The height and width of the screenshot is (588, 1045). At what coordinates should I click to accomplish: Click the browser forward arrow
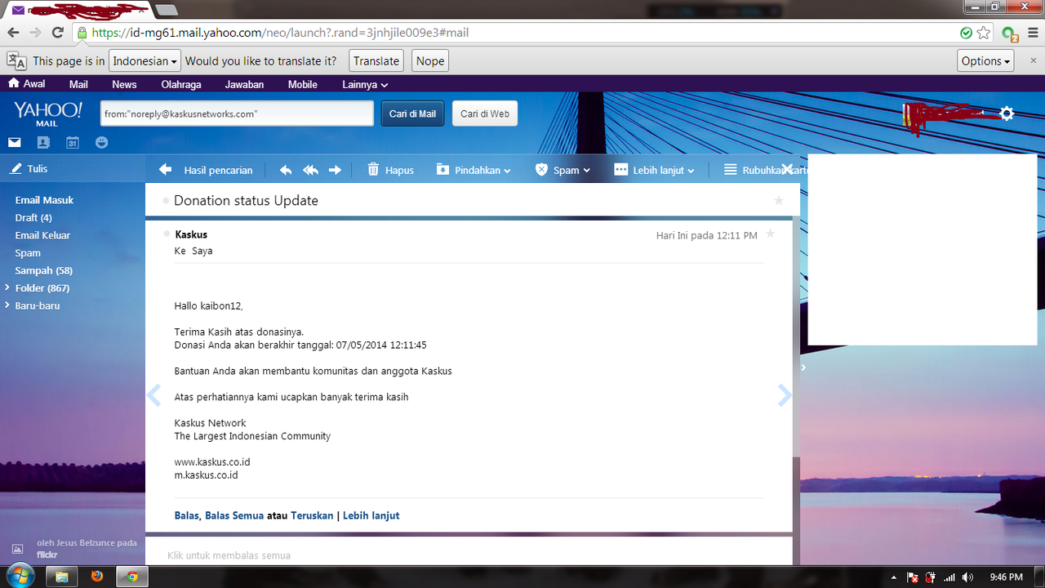(x=35, y=33)
